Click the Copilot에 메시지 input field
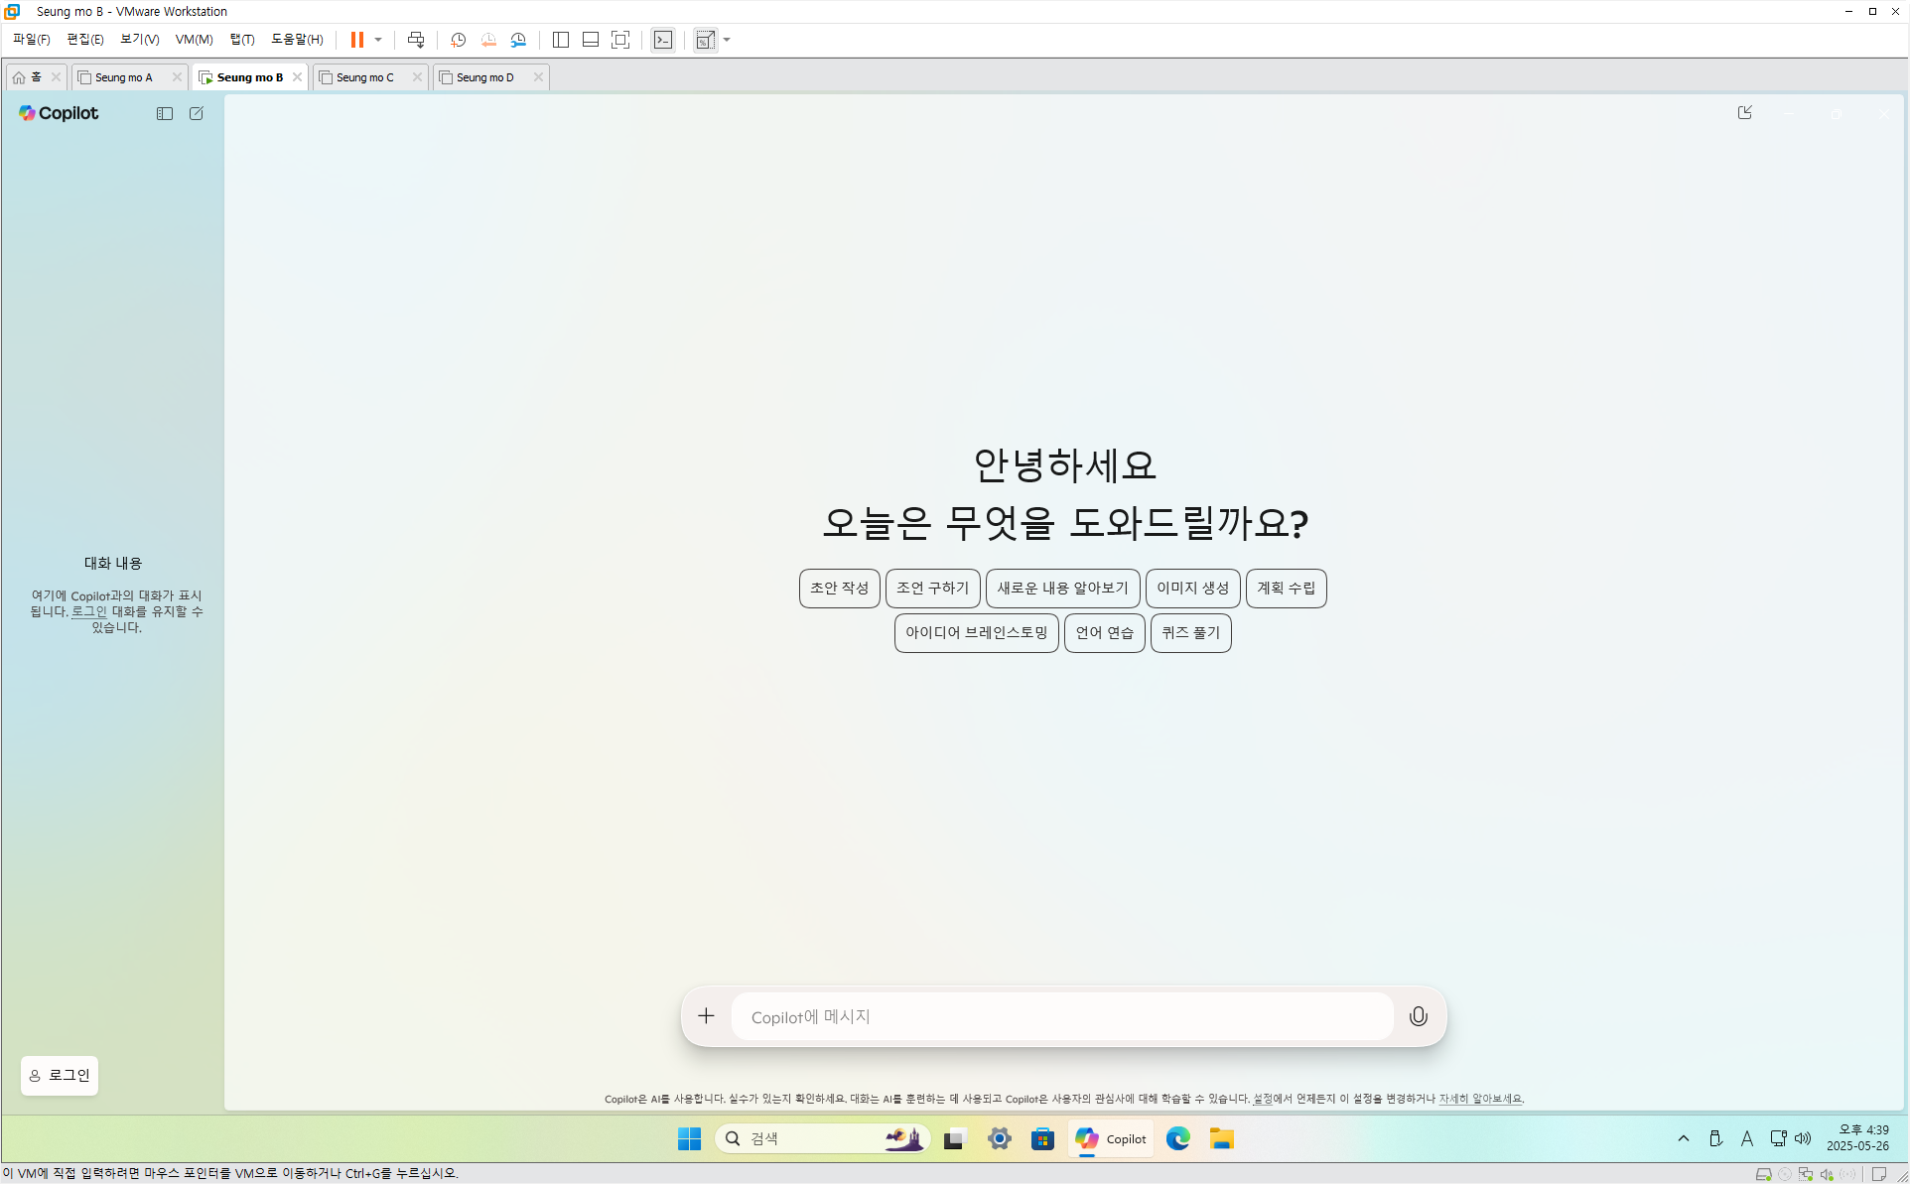This screenshot has height=1184, width=1910. pyautogui.click(x=1062, y=1016)
